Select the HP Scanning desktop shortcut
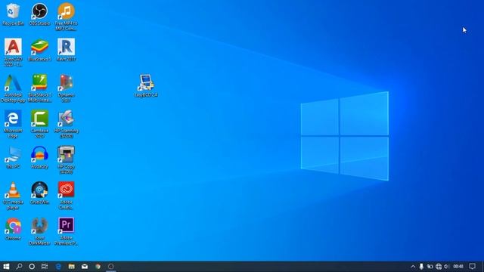The image size is (484, 272). (x=66, y=124)
